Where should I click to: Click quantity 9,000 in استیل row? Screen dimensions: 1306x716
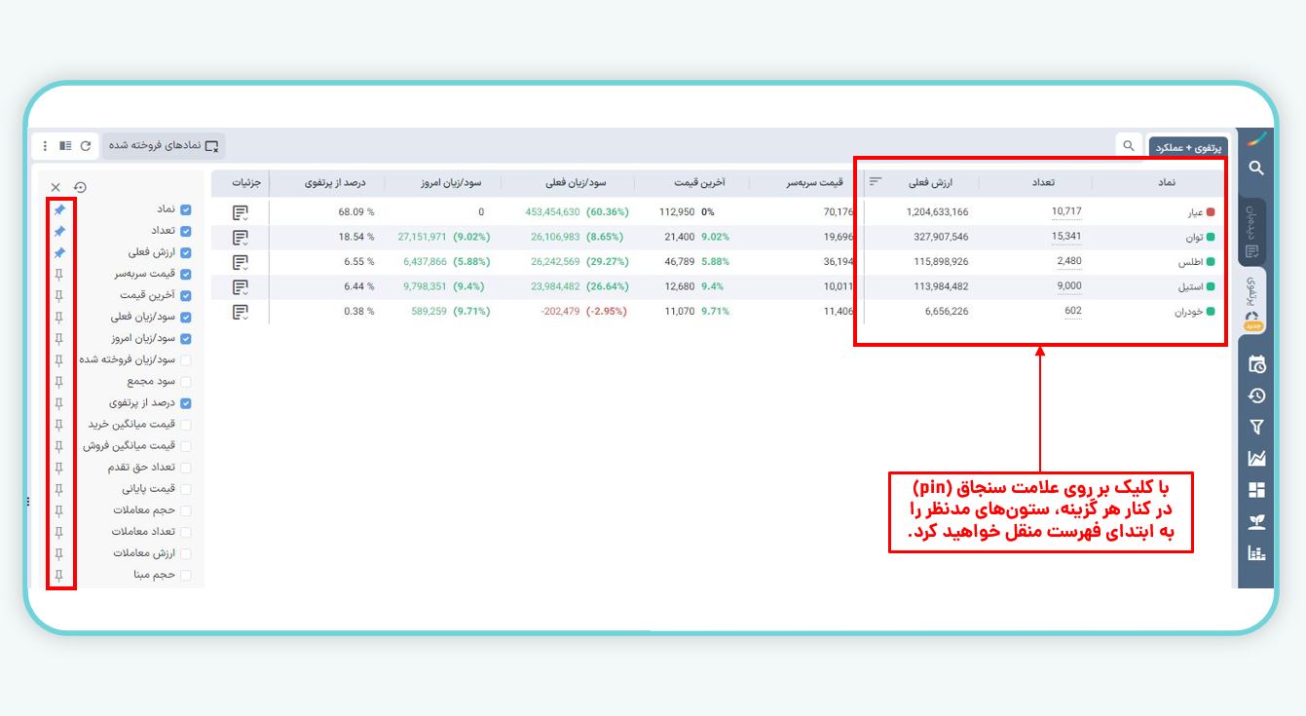pyautogui.click(x=1069, y=285)
